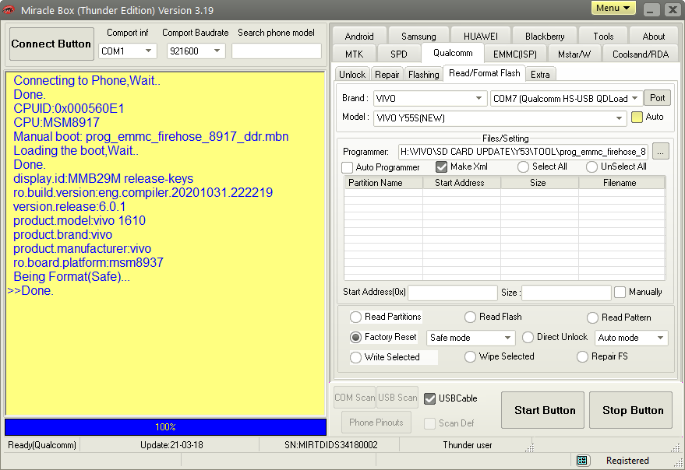This screenshot has width=685, height=470.
Task: Select the Factory Reset radio button
Action: pos(355,338)
